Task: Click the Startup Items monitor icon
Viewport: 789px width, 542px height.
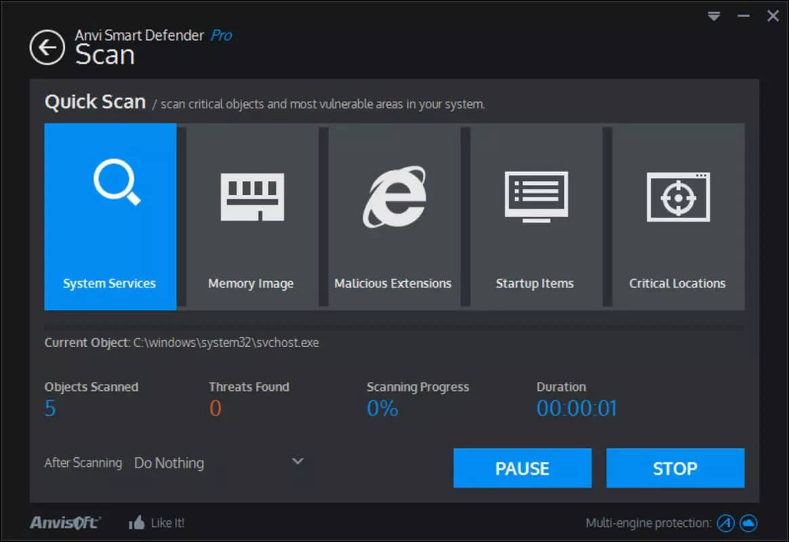Action: tap(535, 196)
